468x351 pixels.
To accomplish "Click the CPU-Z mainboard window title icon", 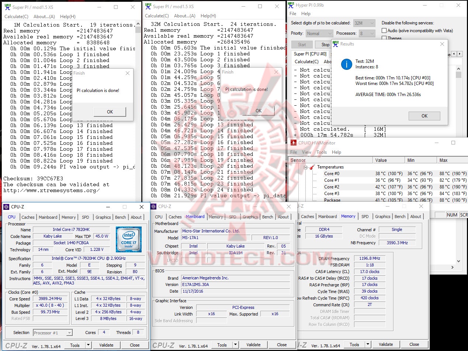I will pyautogui.click(x=154, y=207).
